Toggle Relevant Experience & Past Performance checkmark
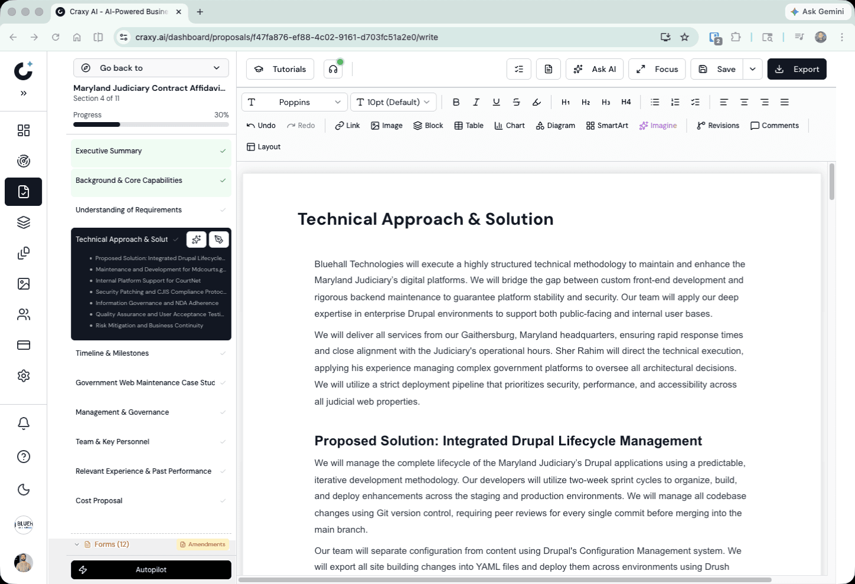The width and height of the screenshot is (855, 584). pos(223,471)
